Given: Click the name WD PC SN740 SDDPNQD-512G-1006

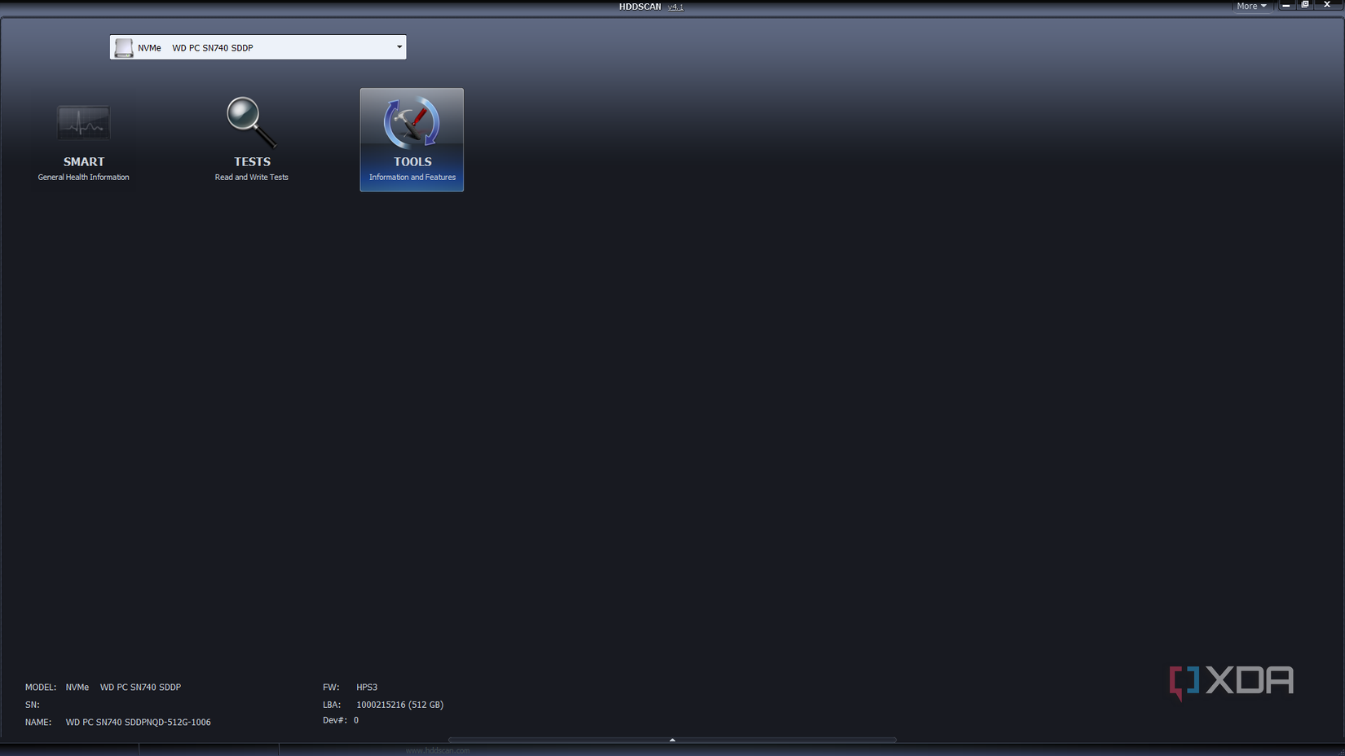Looking at the screenshot, I should pos(138,723).
